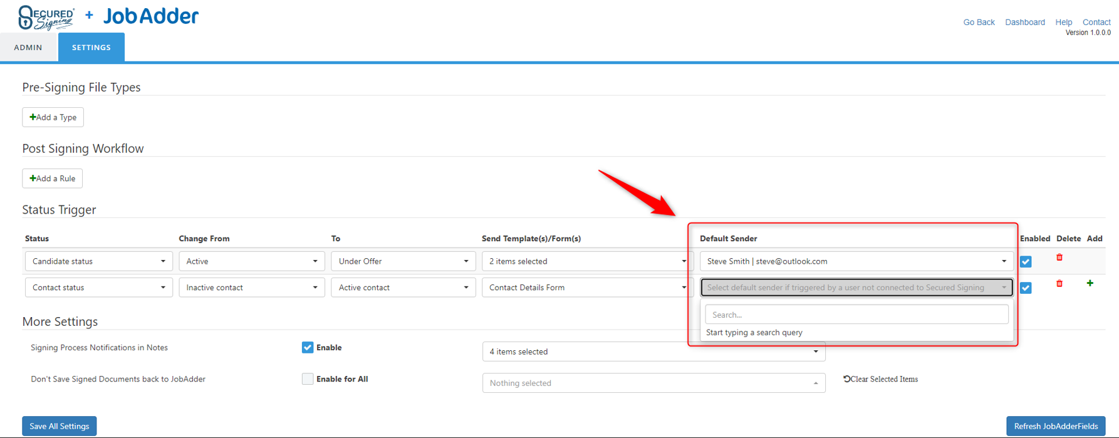Open the 4 items selected dropdown
1119x438 pixels.
653,352
